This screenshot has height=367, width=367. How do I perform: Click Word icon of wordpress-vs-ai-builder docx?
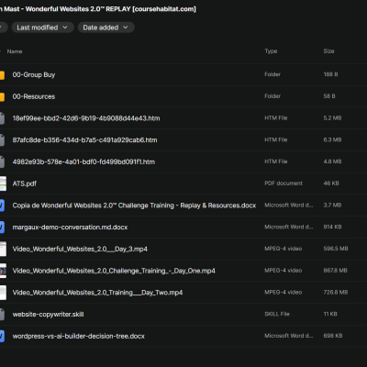[2, 336]
